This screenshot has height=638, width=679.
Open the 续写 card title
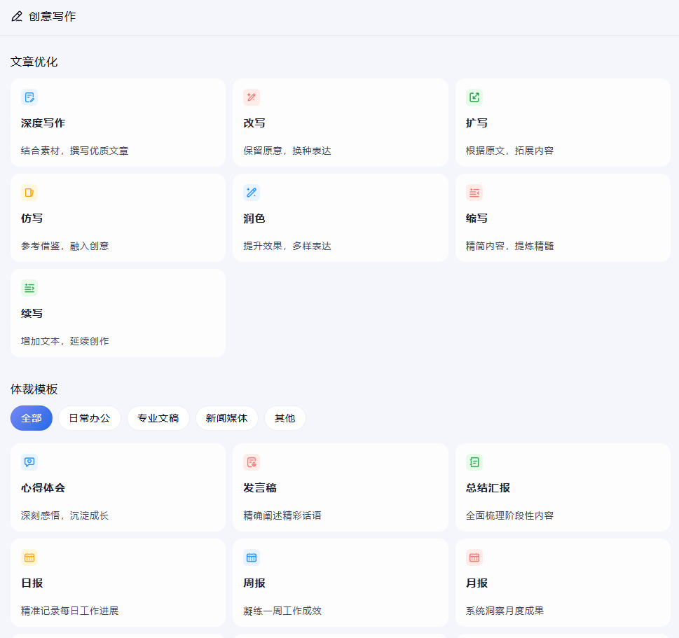tap(32, 314)
